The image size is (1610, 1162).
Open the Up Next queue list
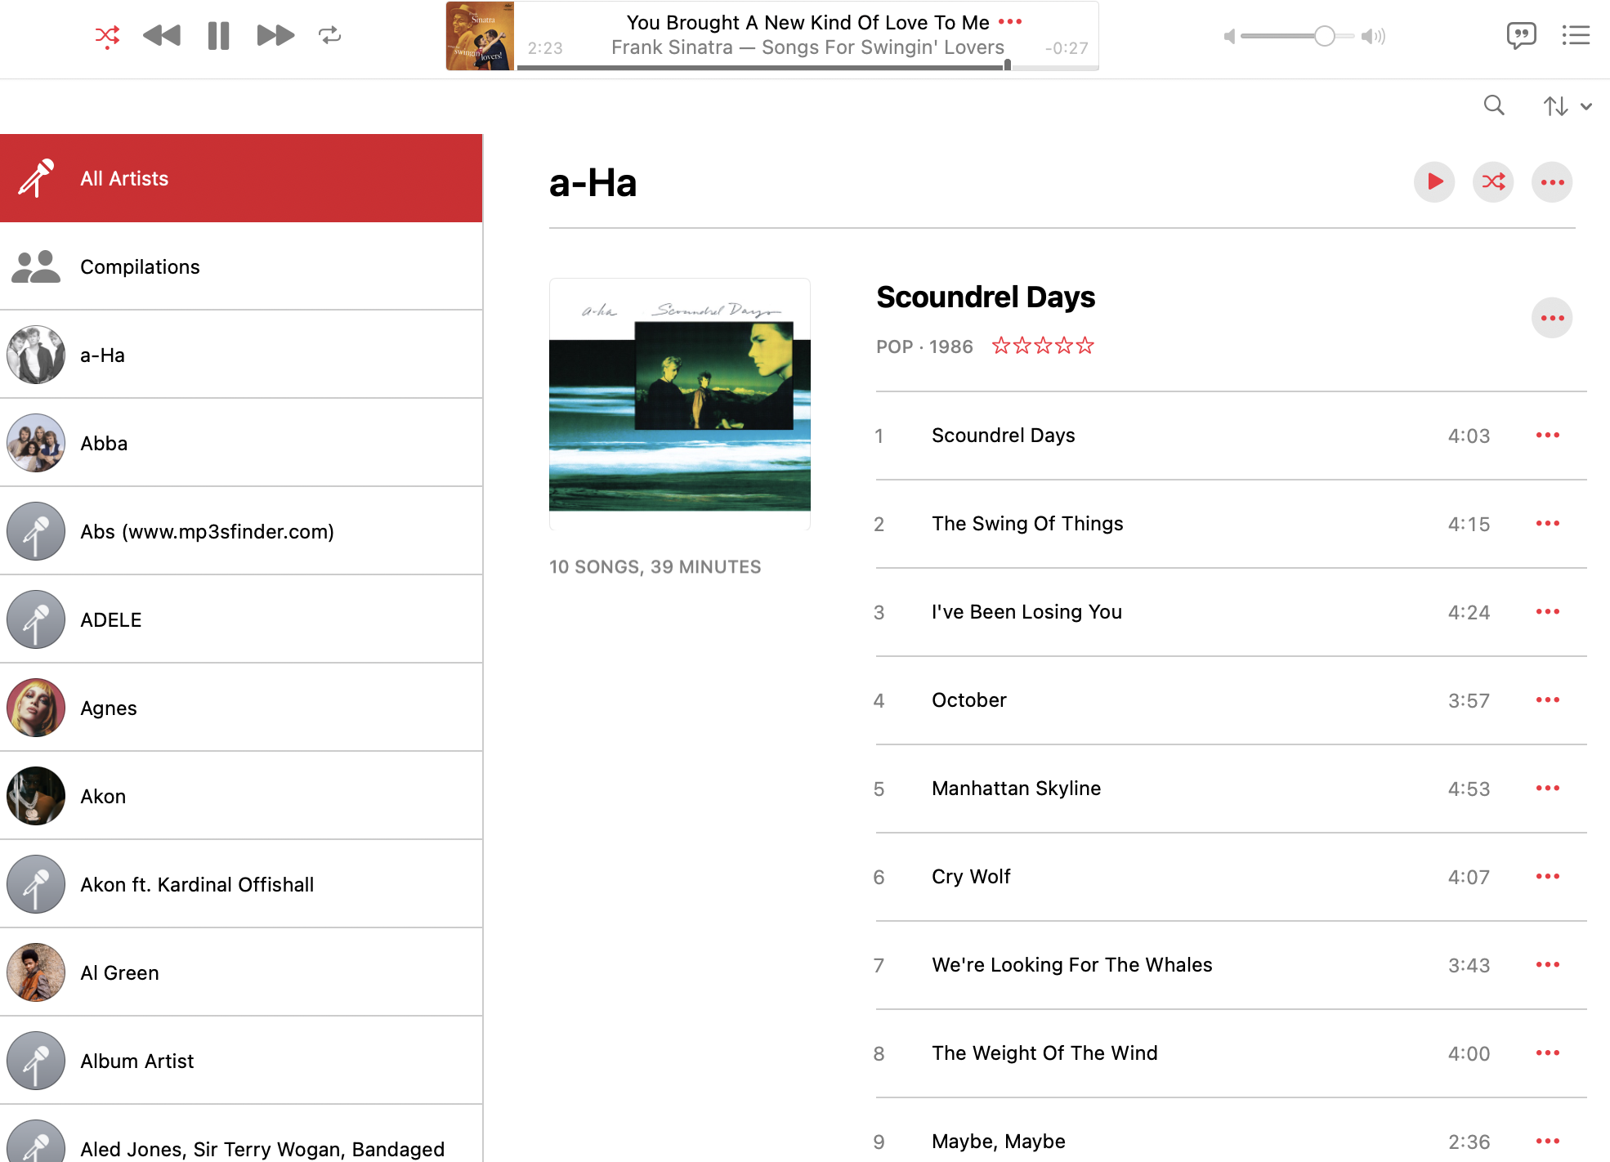(x=1576, y=35)
